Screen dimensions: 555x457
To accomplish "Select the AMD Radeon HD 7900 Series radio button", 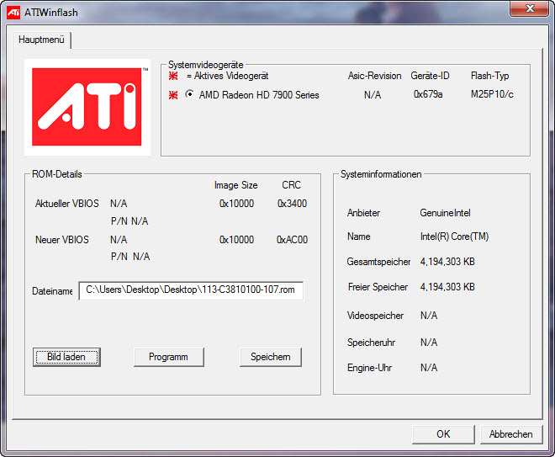I will [x=190, y=94].
